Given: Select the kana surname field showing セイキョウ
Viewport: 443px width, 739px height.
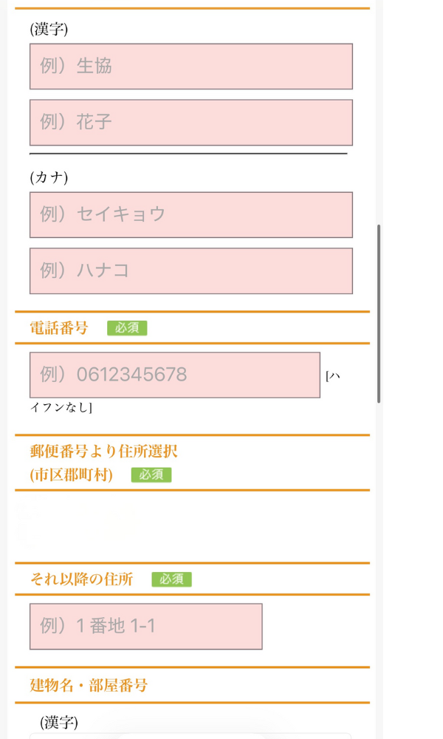Looking at the screenshot, I should [x=190, y=215].
